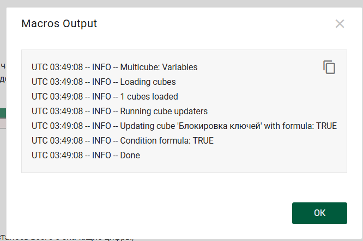The height and width of the screenshot is (241, 363).
Task: Copy the macros output to clipboard
Action: (x=329, y=67)
